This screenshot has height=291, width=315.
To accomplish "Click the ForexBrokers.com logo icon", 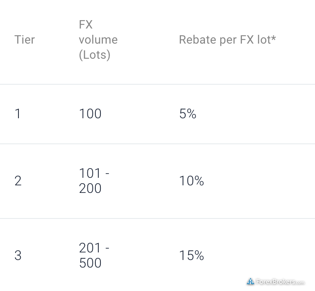I will pyautogui.click(x=250, y=281).
